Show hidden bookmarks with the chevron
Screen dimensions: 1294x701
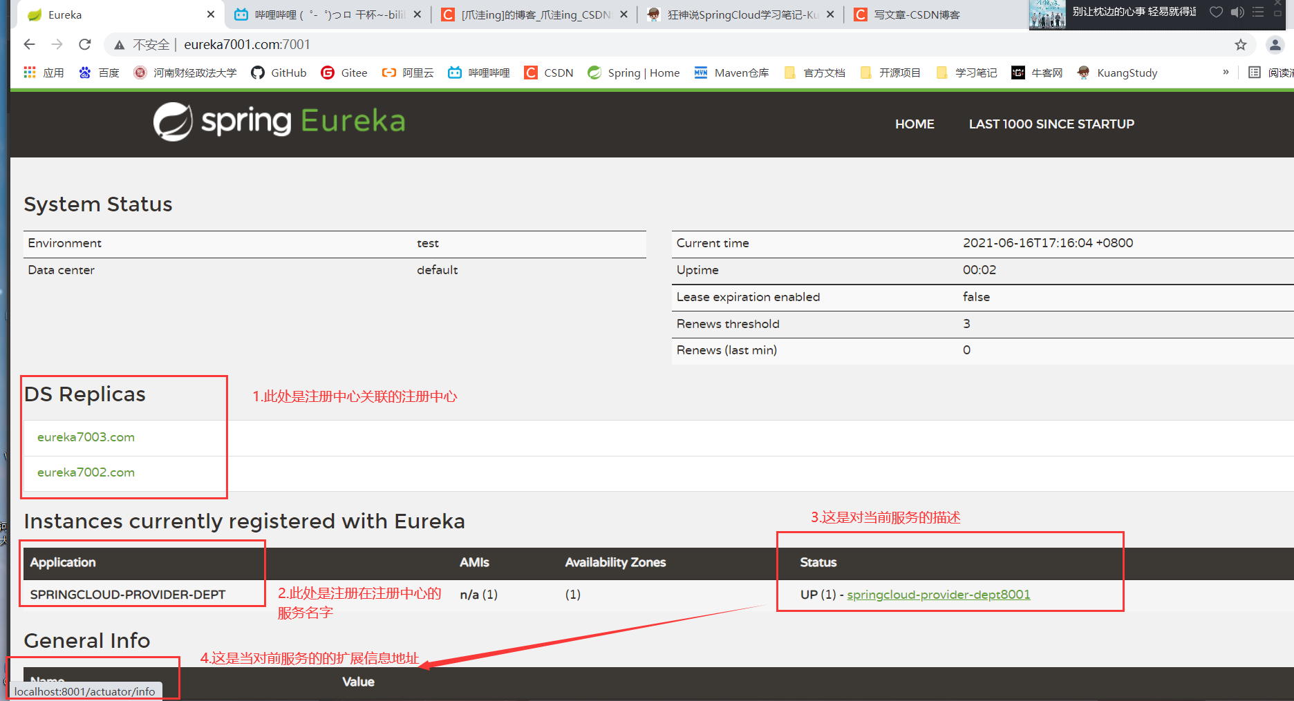click(x=1226, y=72)
